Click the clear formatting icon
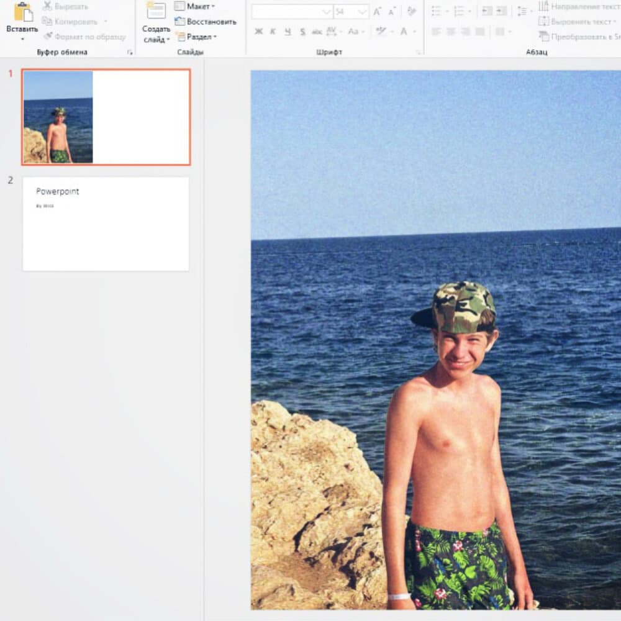Screen dimensions: 621x621 point(411,12)
